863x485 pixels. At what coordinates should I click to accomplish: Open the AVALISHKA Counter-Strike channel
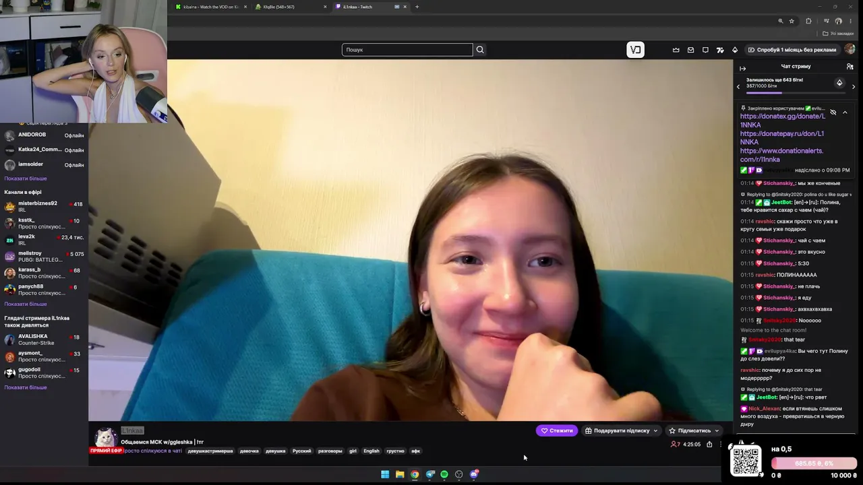pos(44,339)
